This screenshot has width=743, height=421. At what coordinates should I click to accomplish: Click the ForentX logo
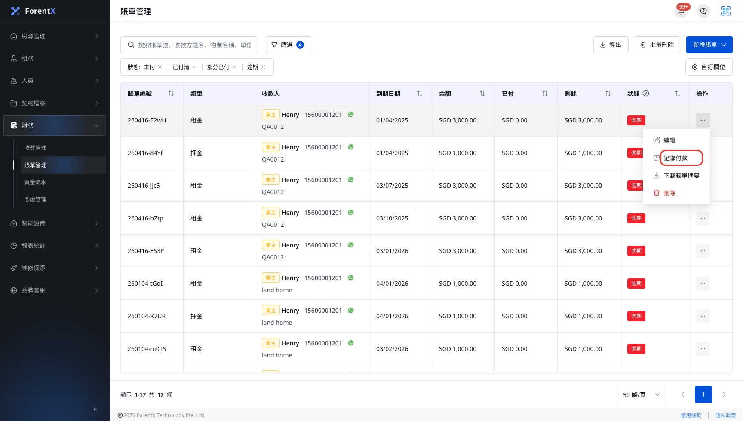34,11
